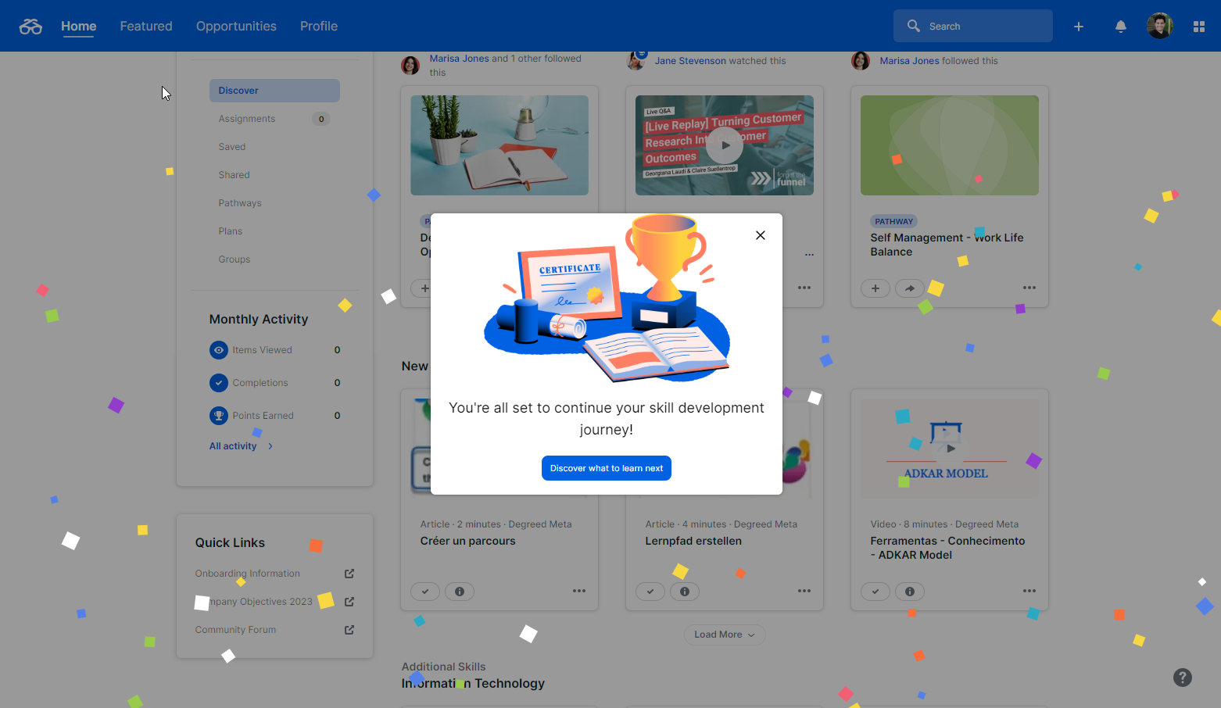Image resolution: width=1221 pixels, height=708 pixels.
Task: Open more options on Live Replay card
Action: 804,288
